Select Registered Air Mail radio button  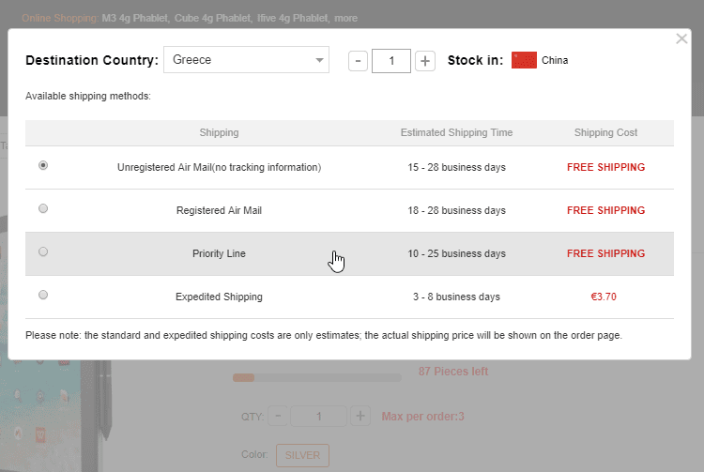[x=43, y=208]
